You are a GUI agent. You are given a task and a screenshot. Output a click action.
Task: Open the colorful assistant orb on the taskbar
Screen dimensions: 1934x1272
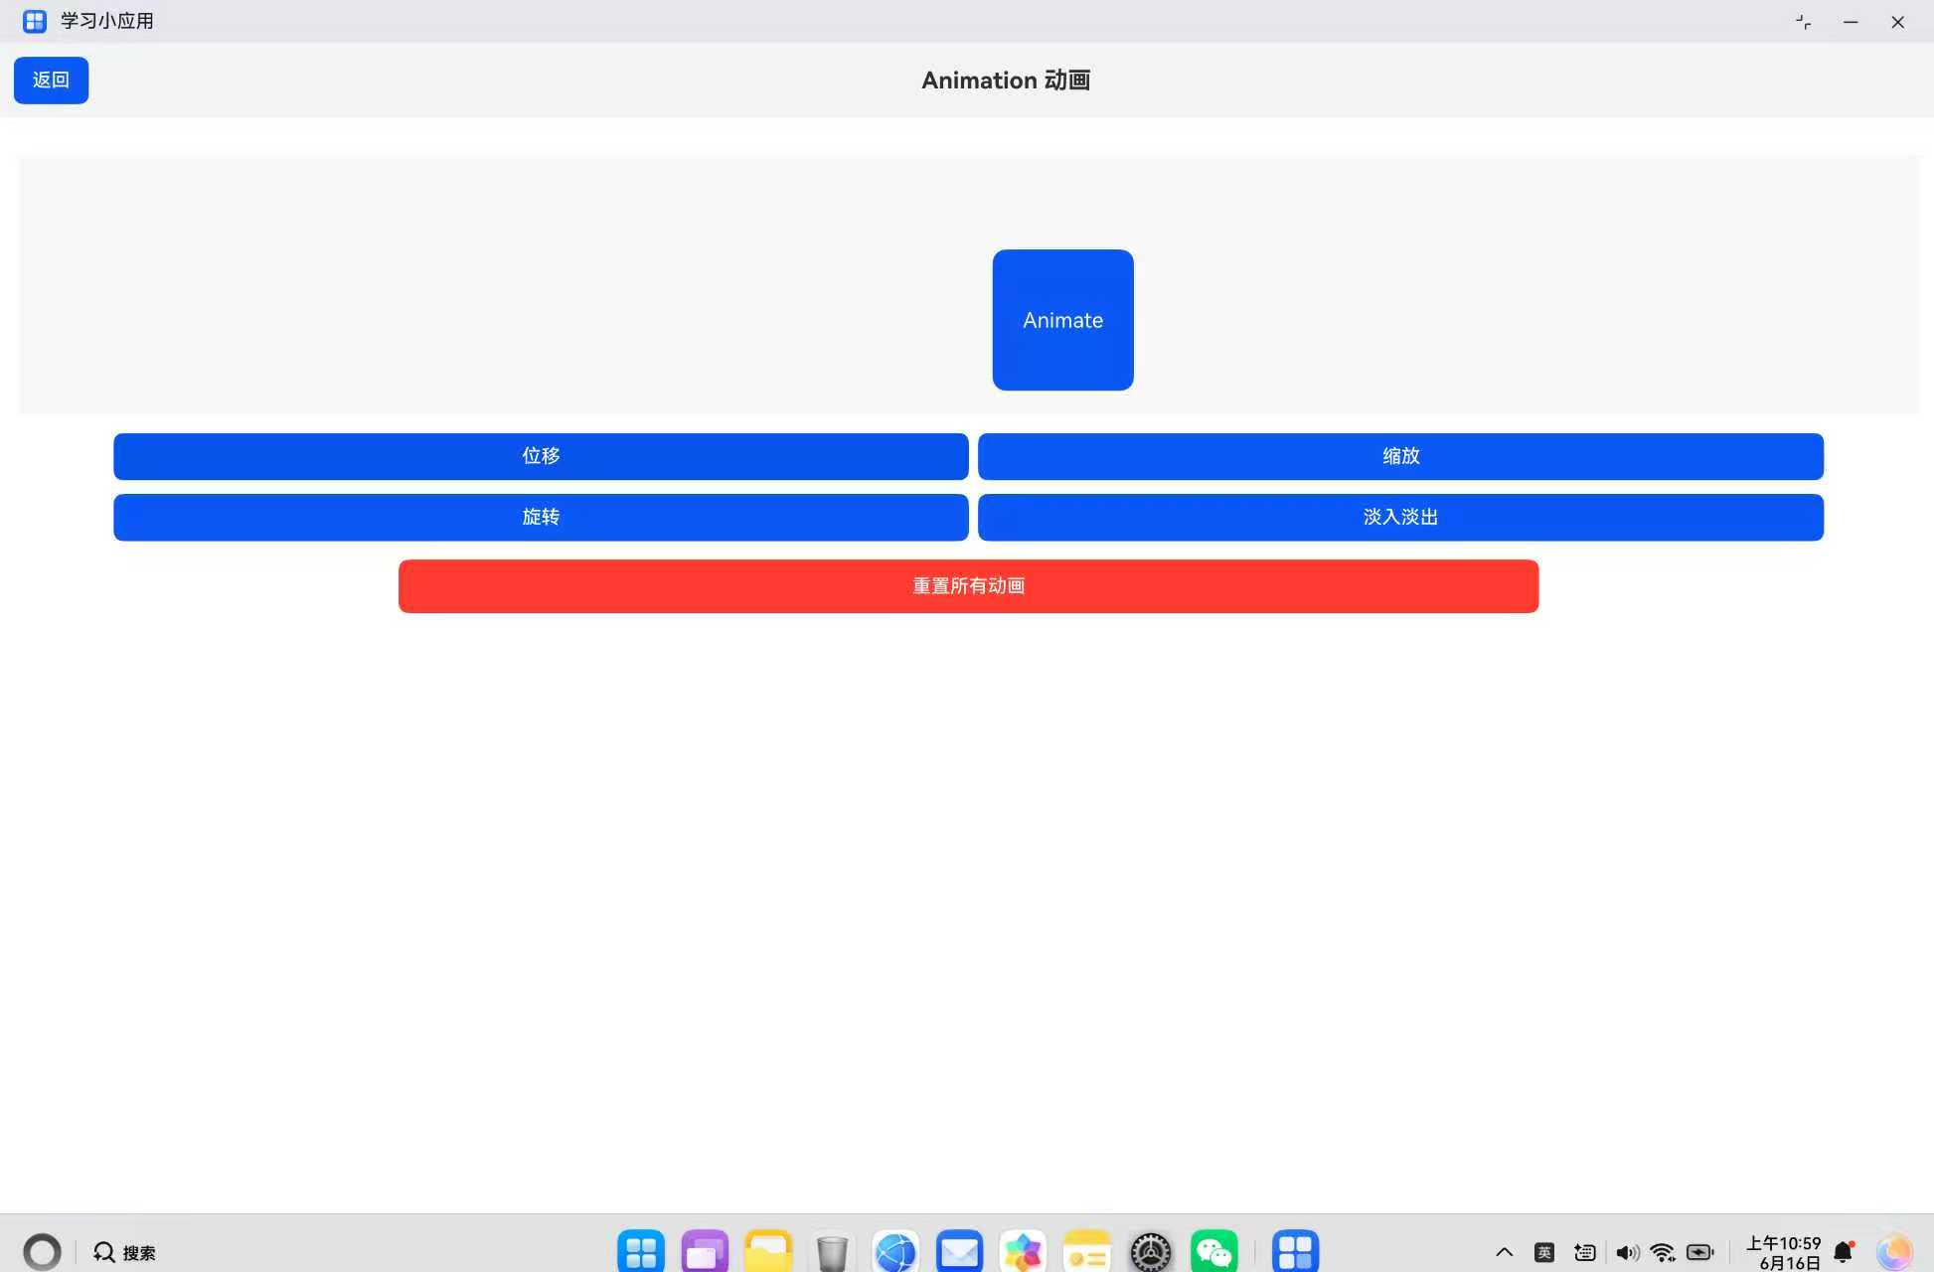pos(1893,1252)
